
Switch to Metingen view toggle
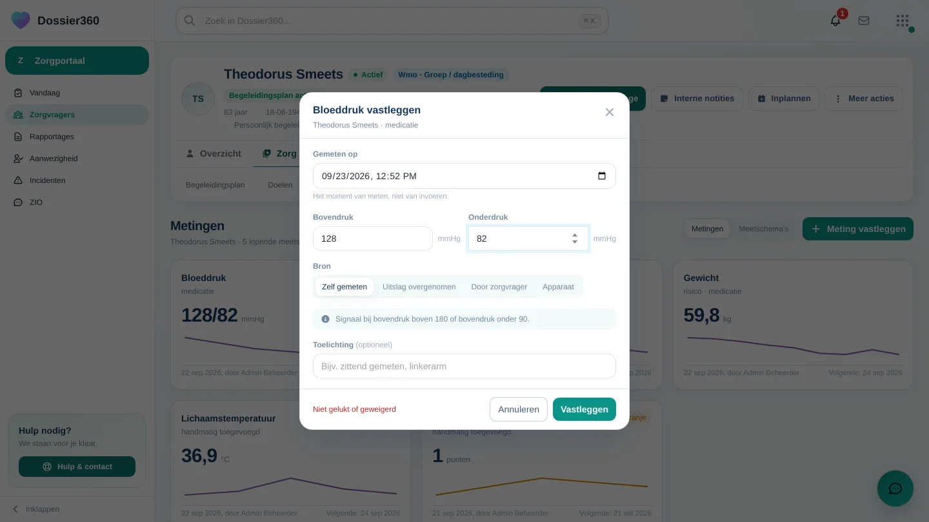coord(707,229)
